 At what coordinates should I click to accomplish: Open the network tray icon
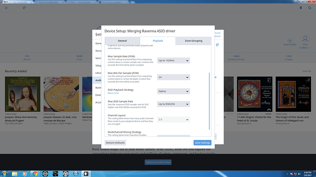coord(295,174)
